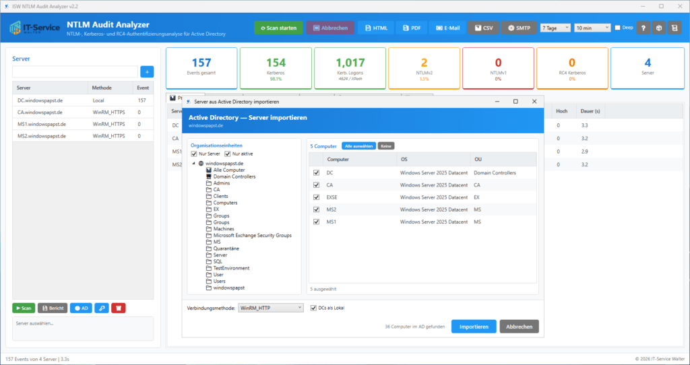Sort by OS column header
This screenshot has height=365, width=690.
point(433,159)
